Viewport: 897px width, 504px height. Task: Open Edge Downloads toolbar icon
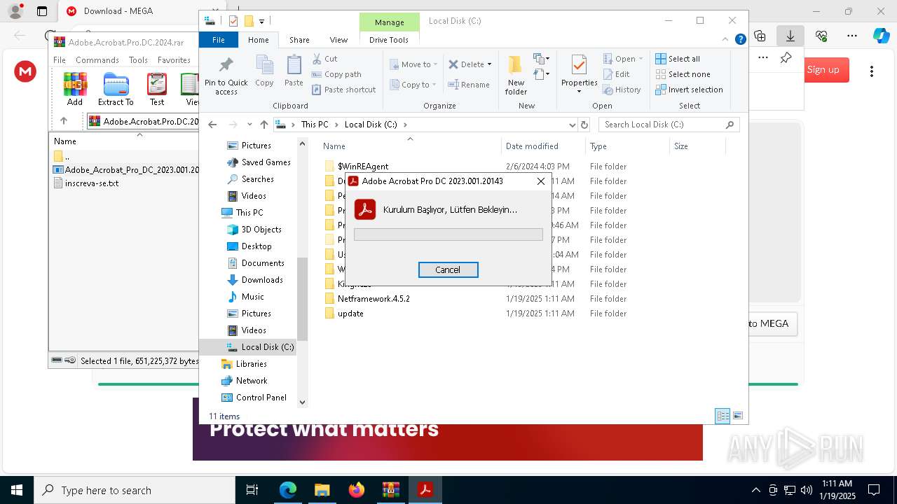pos(790,36)
